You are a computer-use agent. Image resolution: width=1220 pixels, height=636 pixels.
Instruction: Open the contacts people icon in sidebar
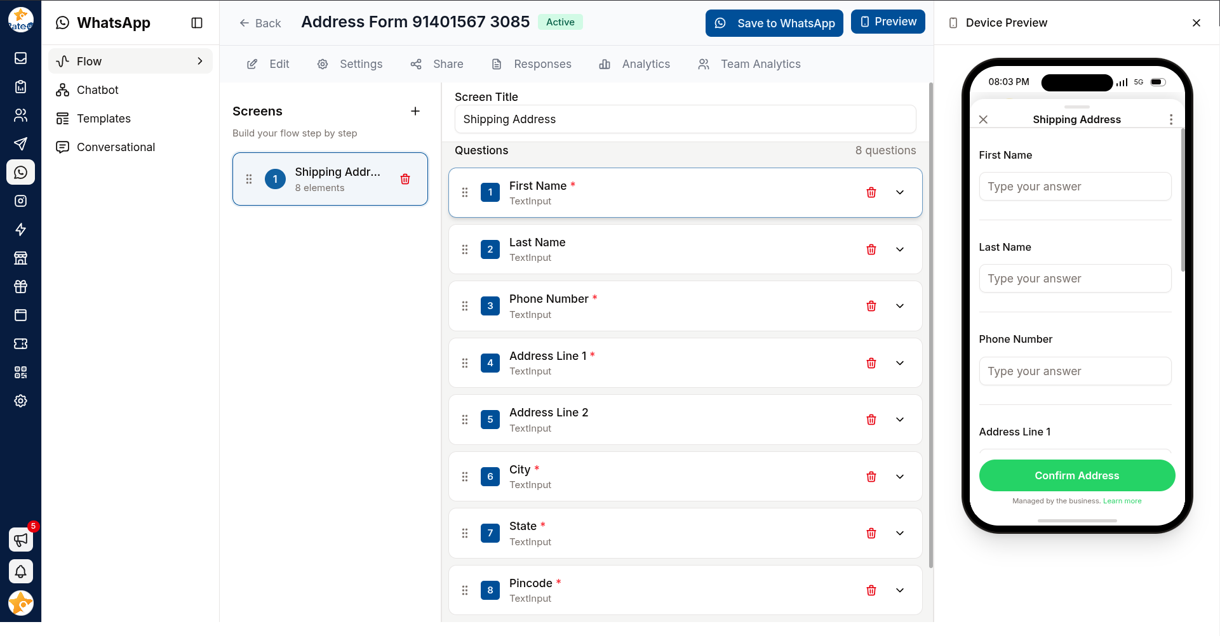20,115
